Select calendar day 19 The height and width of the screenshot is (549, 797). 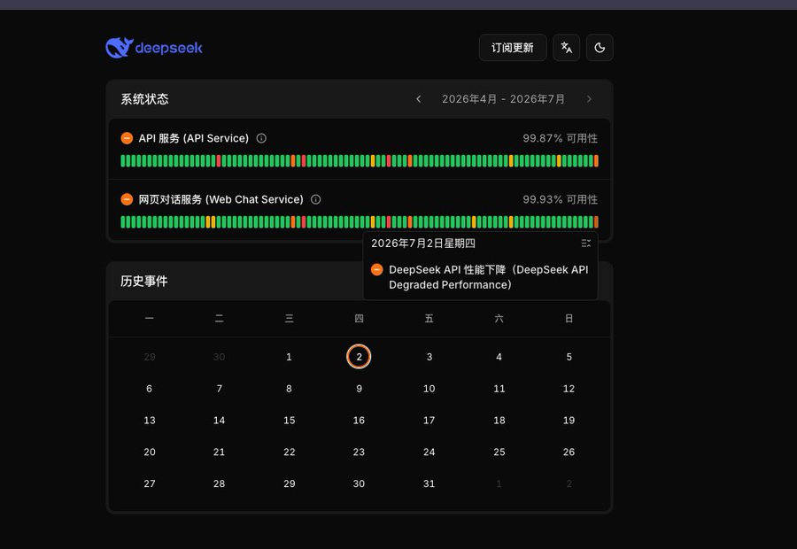click(569, 421)
